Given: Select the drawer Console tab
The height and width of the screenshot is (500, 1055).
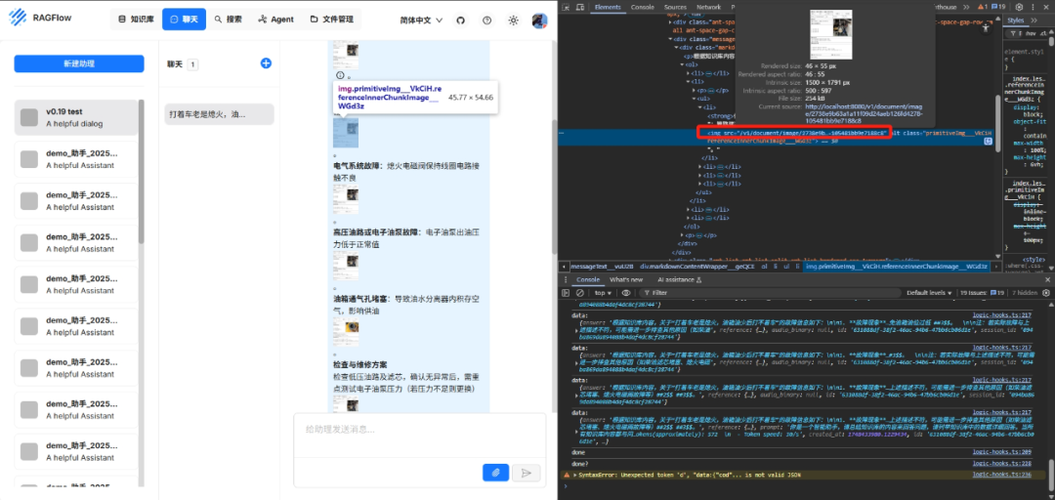Looking at the screenshot, I should point(588,279).
